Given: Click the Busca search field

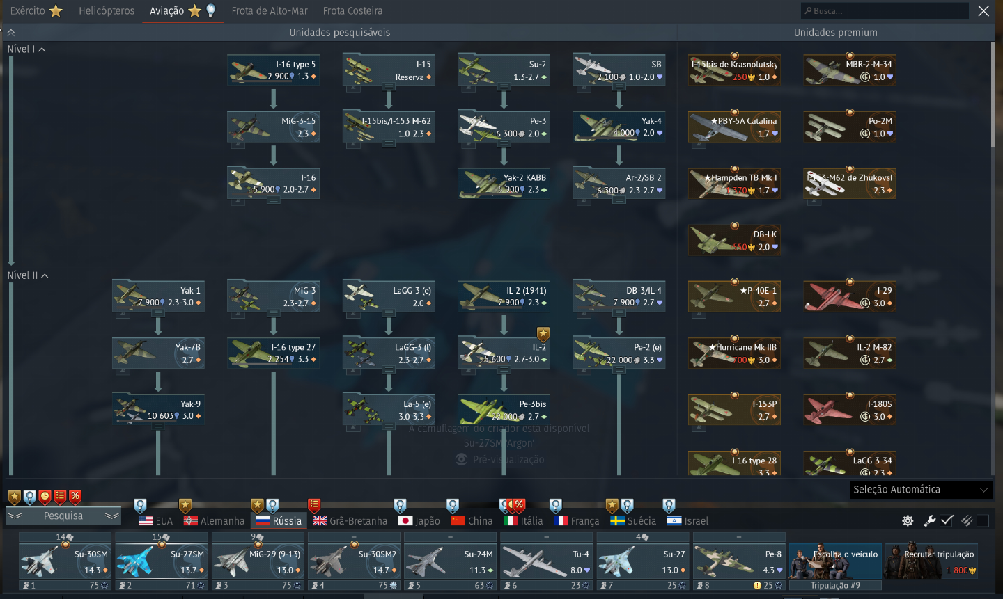Looking at the screenshot, I should pyautogui.click(x=885, y=11).
